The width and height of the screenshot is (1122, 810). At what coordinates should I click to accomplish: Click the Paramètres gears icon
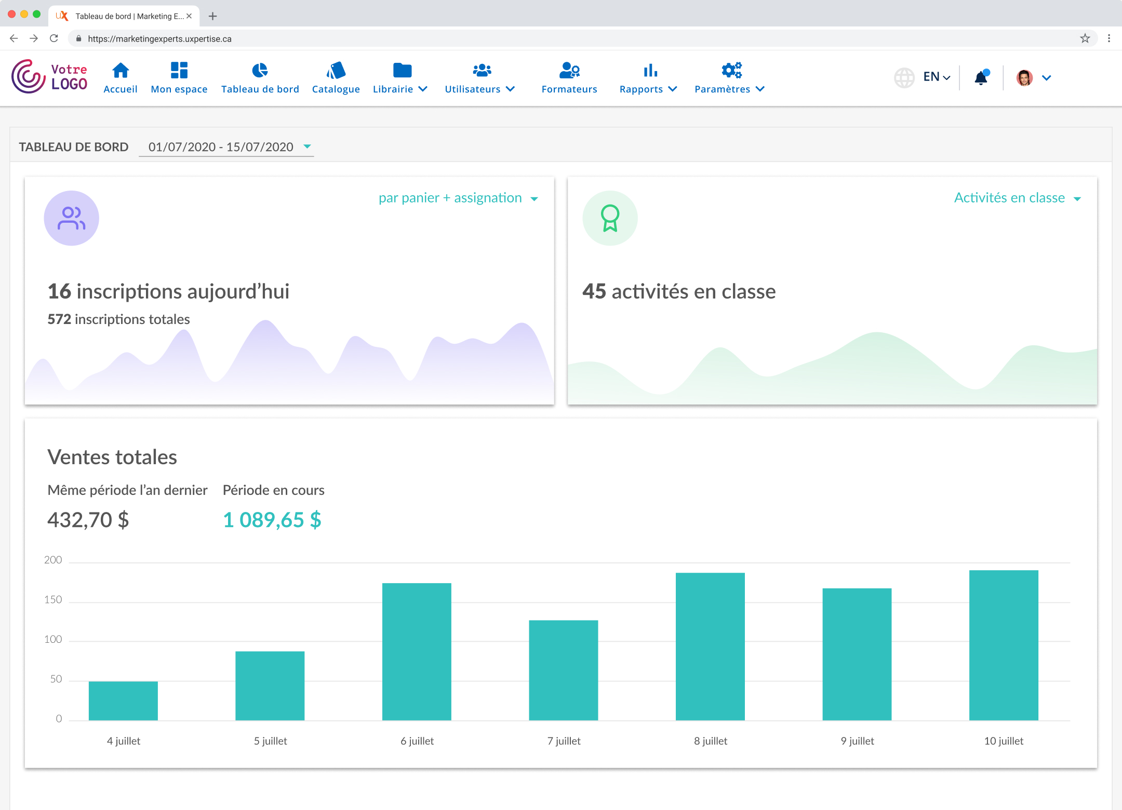click(x=731, y=70)
